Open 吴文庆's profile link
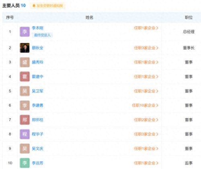Screen dimensions: 201x169 coord(37,148)
